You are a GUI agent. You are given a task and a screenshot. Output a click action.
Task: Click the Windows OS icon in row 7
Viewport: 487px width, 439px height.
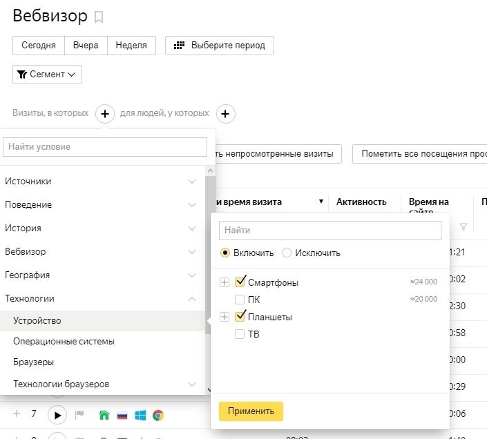(x=140, y=415)
